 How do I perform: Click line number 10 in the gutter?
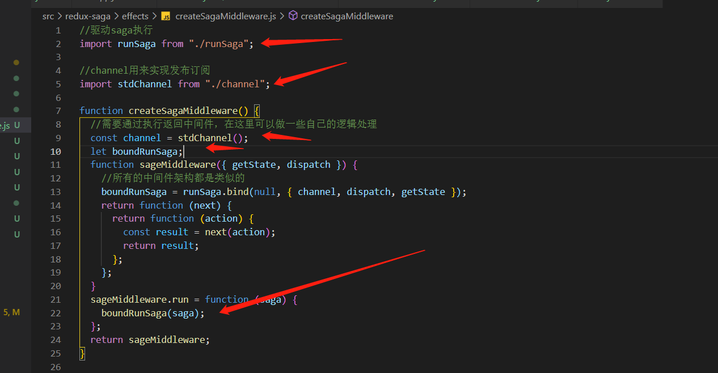pos(56,151)
